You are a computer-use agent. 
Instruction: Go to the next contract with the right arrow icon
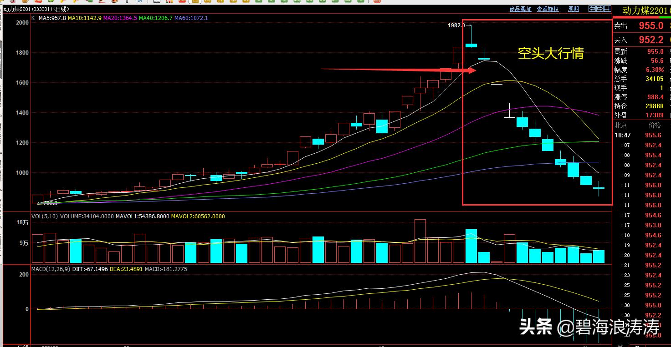pos(600,9)
